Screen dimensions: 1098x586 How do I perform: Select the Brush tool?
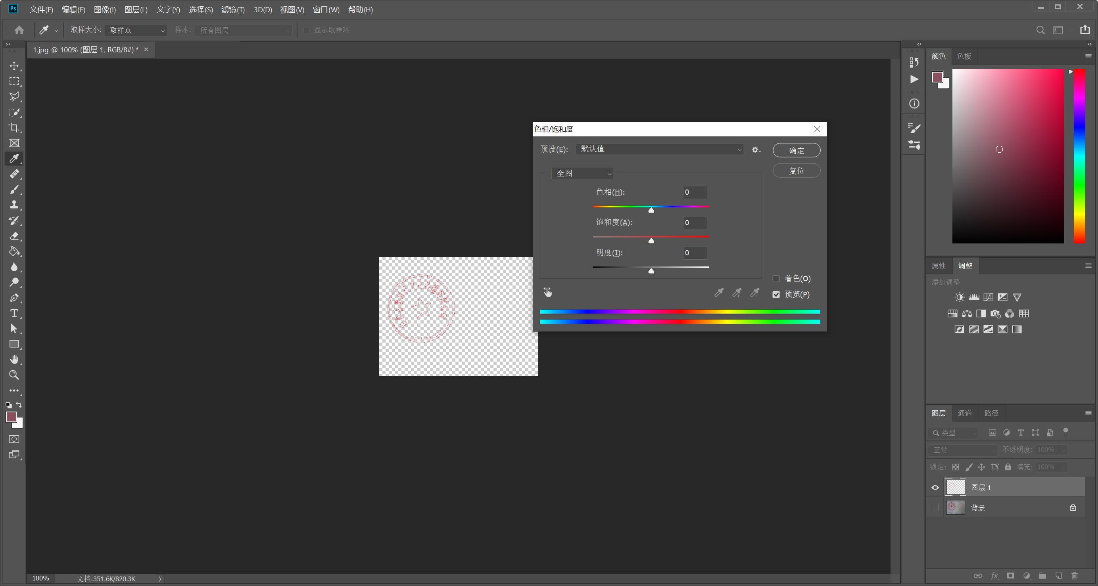14,190
